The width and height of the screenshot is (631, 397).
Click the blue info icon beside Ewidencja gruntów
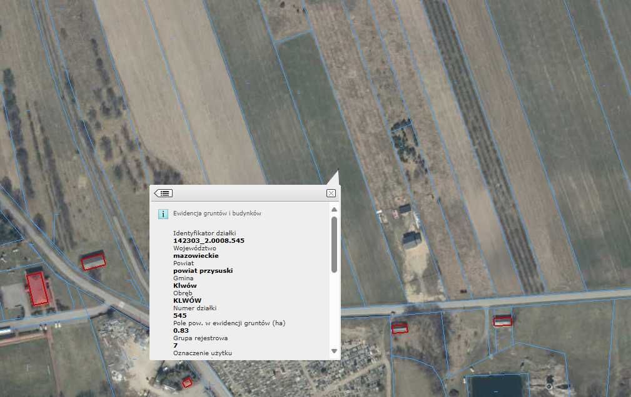(x=163, y=213)
